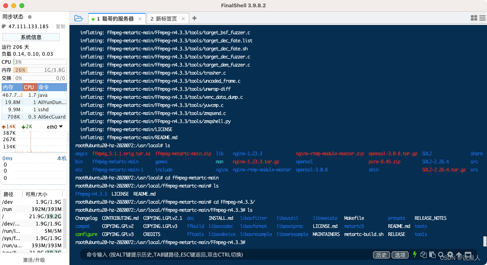
Task: Select the 聪哥的服务器 server tab
Action: tap(117, 18)
